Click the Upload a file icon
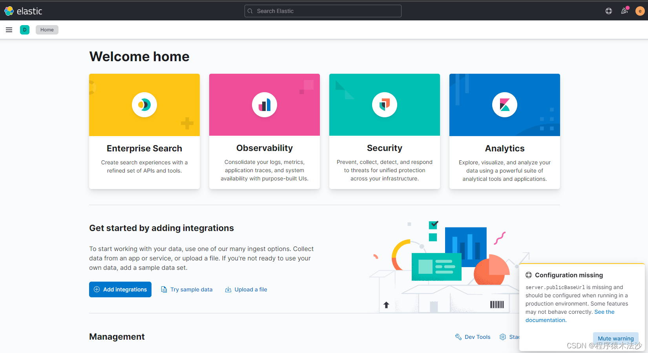This screenshot has height=353, width=648. click(x=228, y=289)
